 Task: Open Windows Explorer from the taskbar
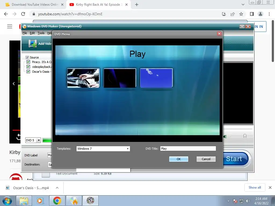coord(24,201)
